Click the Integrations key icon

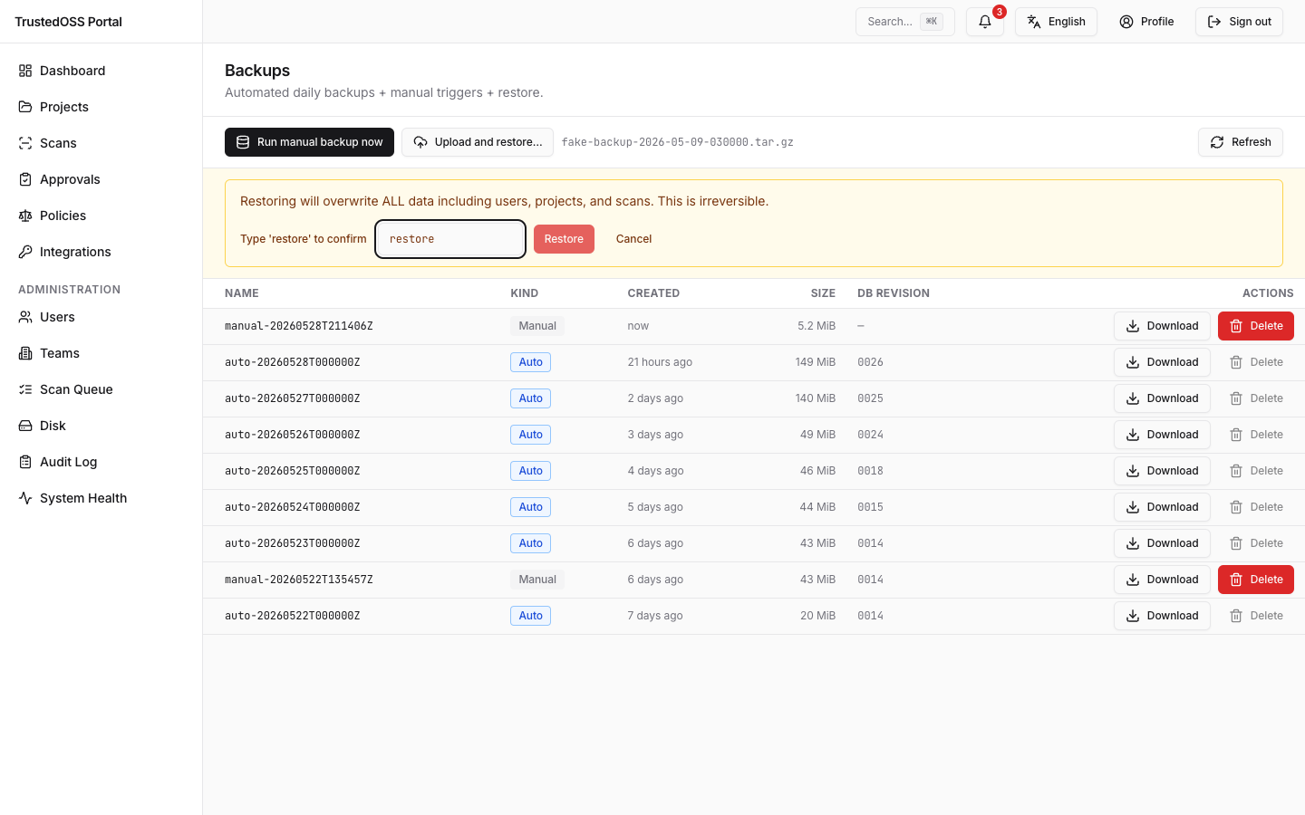click(x=25, y=252)
